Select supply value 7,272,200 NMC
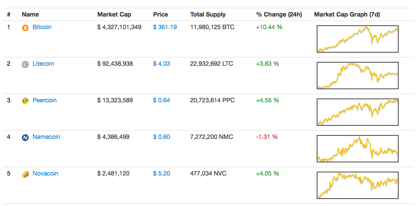The width and height of the screenshot is (417, 206). click(x=212, y=137)
